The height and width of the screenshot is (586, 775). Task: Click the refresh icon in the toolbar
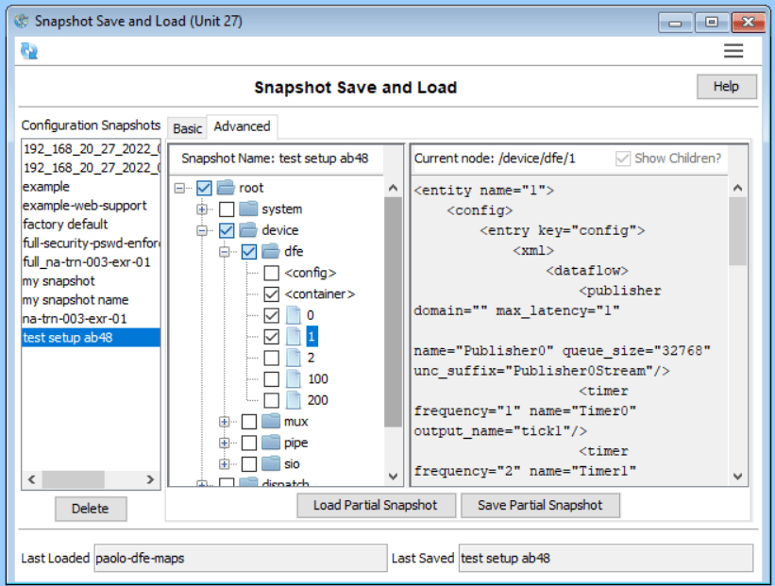pyautogui.click(x=29, y=51)
